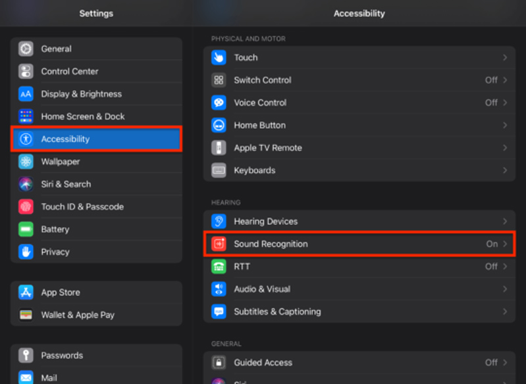526x384 pixels.
Task: Expand Touch row chevron
Action: click(x=505, y=58)
